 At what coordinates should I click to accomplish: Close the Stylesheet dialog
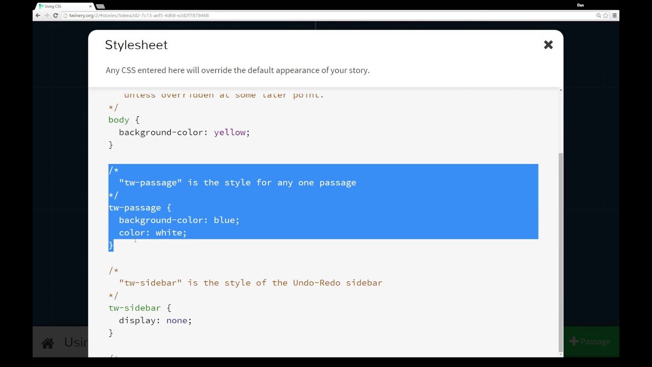[x=548, y=45]
